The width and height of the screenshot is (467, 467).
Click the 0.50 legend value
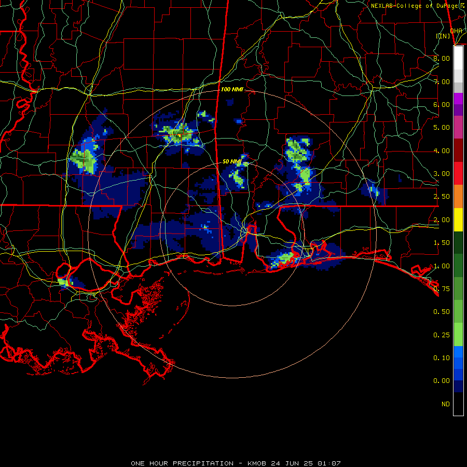442,312
